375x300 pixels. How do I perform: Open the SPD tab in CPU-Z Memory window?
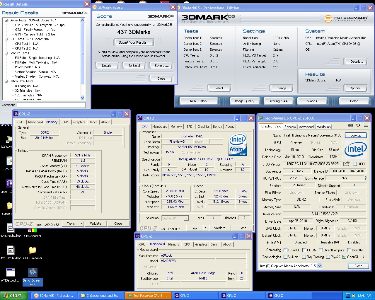point(65,122)
